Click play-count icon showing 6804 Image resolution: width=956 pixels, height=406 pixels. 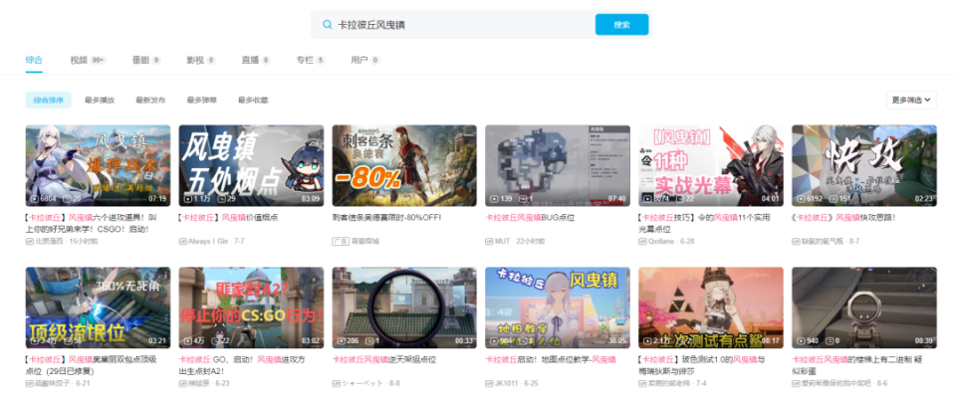point(34,199)
